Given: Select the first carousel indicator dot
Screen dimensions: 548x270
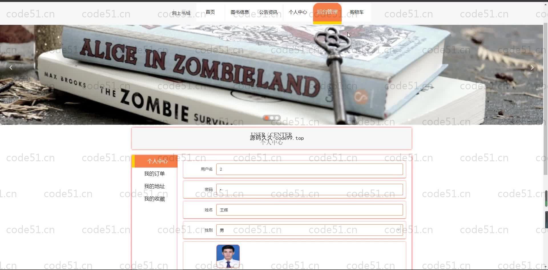Looking at the screenshot, I should click(266, 118).
